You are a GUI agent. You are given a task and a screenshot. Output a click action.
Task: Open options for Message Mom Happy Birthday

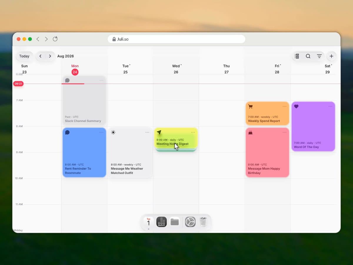(284, 132)
